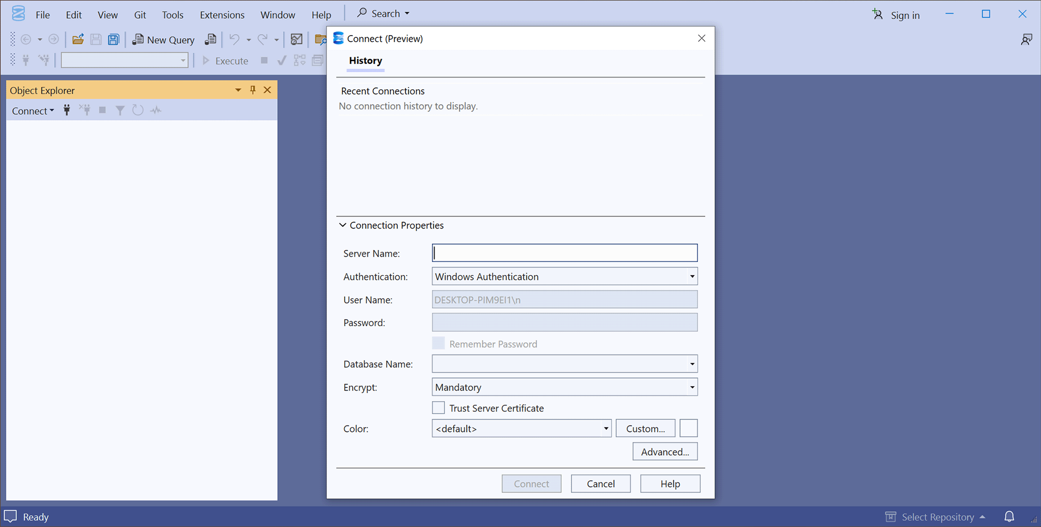1041x527 pixels.
Task: Click the Ready status bar output icon
Action: pos(11,516)
